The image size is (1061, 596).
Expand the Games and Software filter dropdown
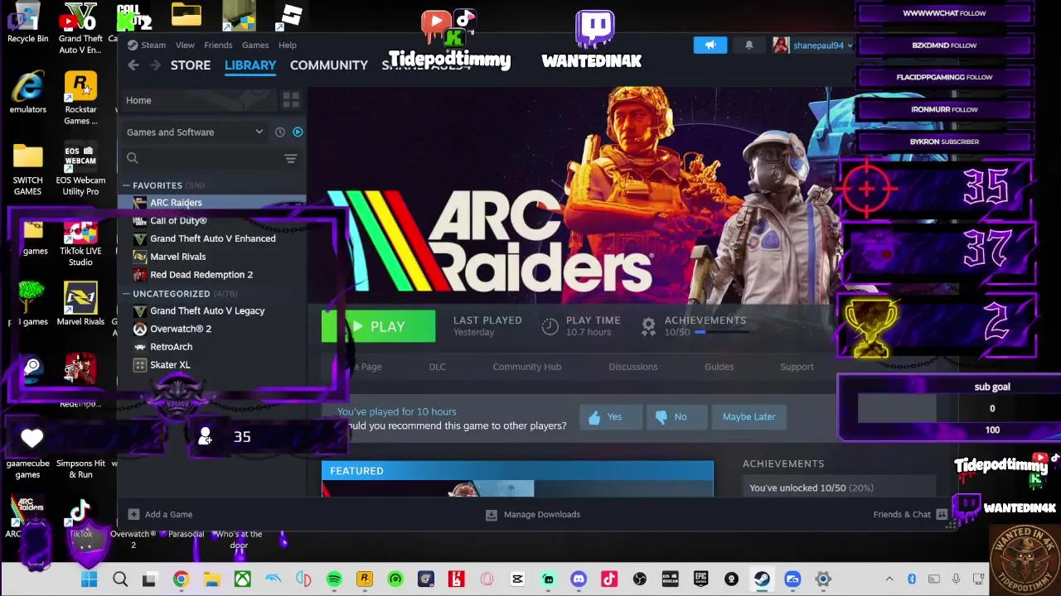pos(195,132)
